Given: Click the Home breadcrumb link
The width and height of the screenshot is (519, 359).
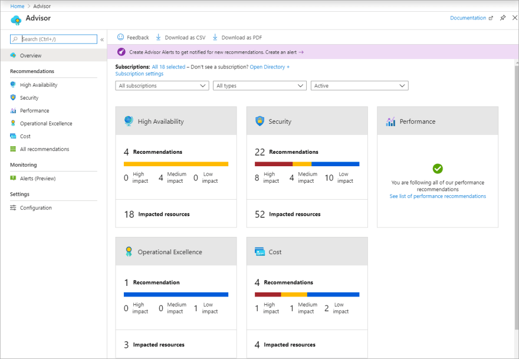Looking at the screenshot, I should (17, 6).
